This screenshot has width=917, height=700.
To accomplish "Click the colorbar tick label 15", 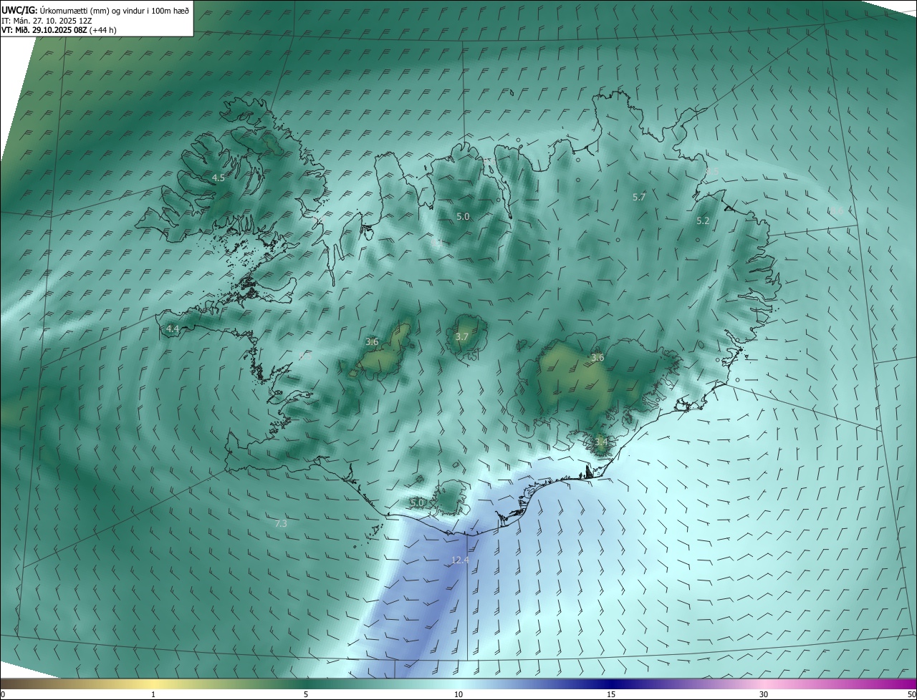I will click(611, 694).
